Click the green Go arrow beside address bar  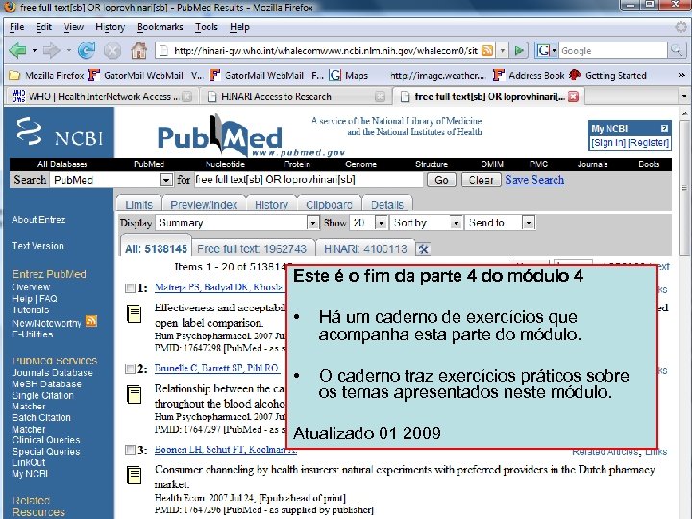(519, 51)
